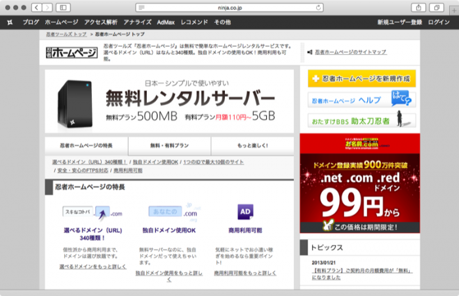Click 商用利用可能 feature heading
459x296 pixels.
coord(245,231)
